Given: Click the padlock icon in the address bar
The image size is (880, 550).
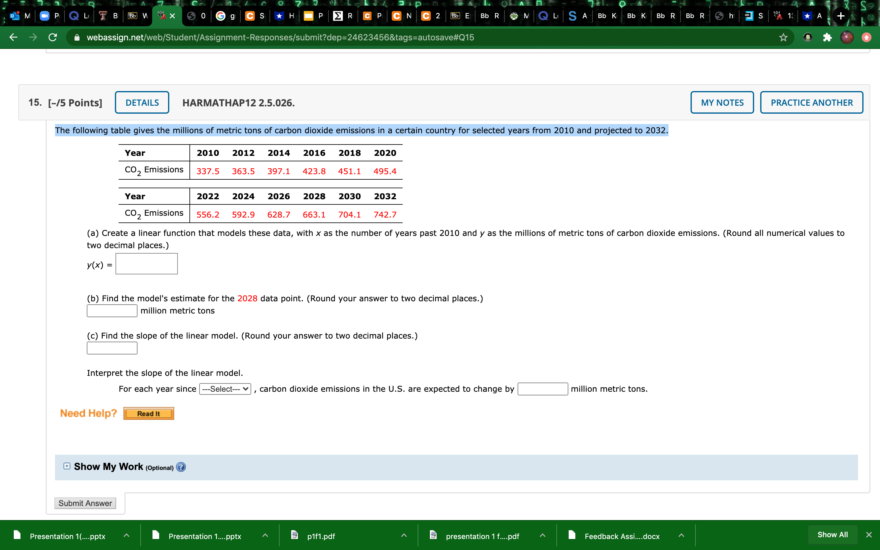Looking at the screenshot, I should click(77, 37).
